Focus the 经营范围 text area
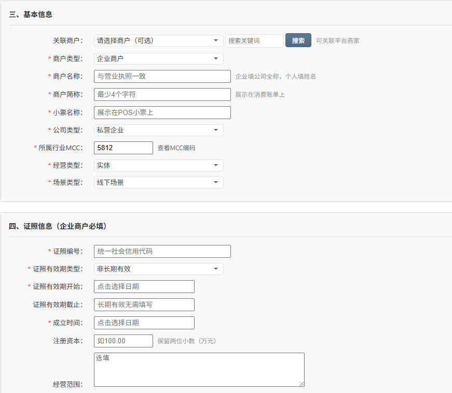This screenshot has height=393, width=452. point(199,369)
